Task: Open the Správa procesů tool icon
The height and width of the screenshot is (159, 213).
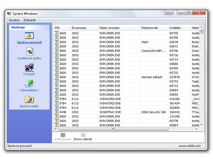Action: 29,36
